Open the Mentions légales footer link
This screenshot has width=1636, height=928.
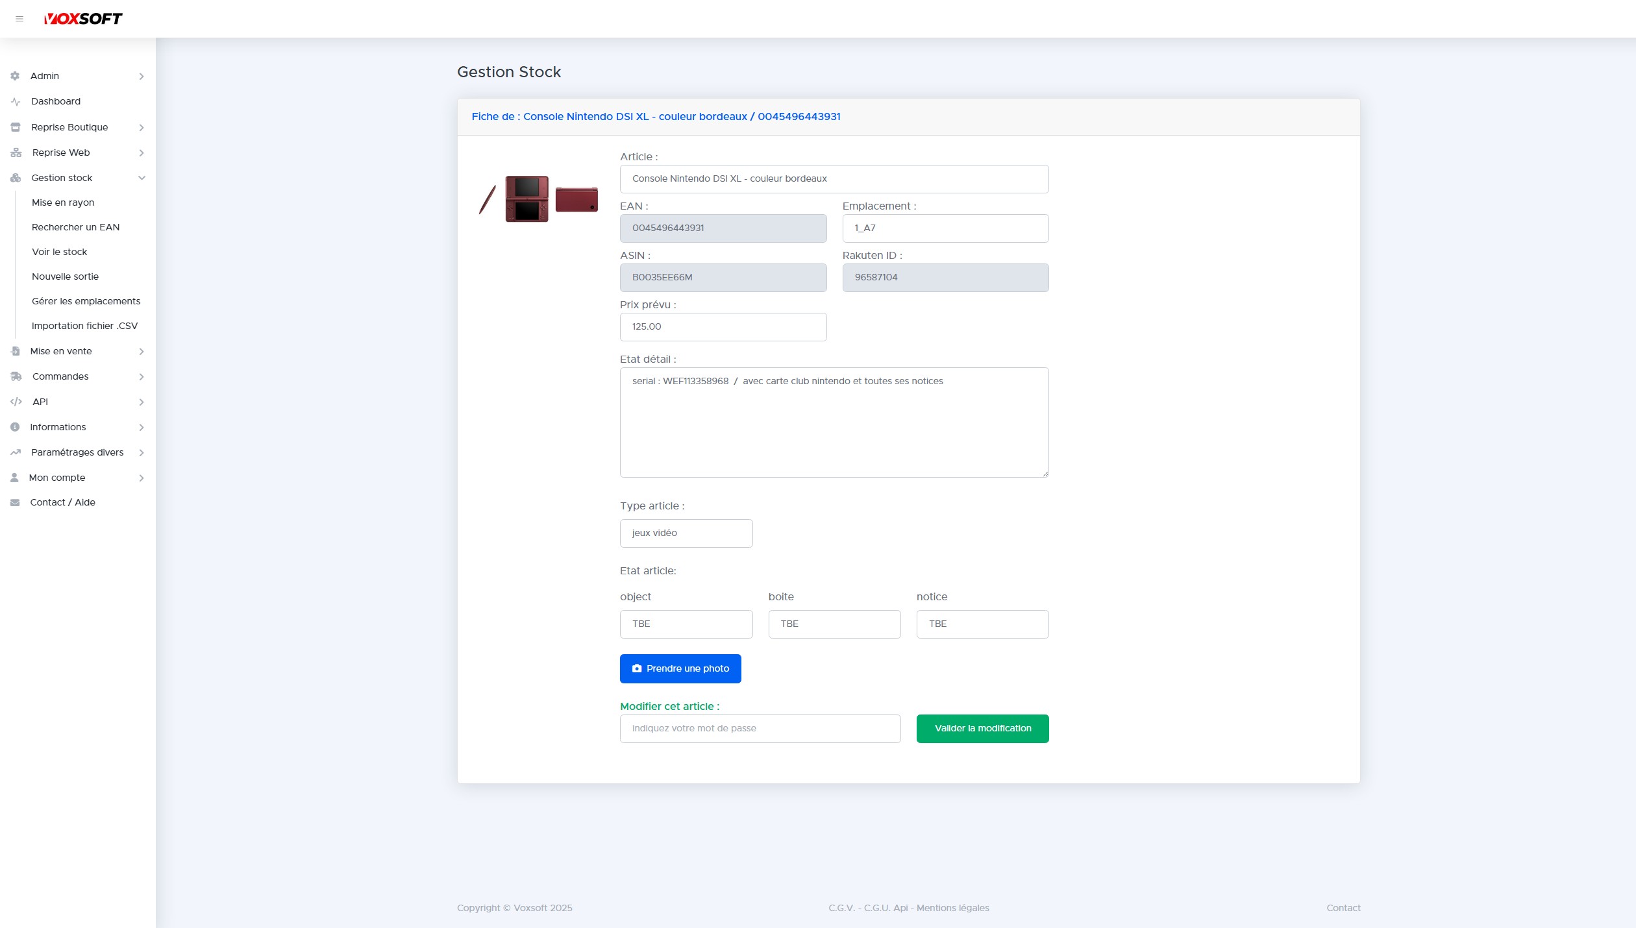pos(952,908)
